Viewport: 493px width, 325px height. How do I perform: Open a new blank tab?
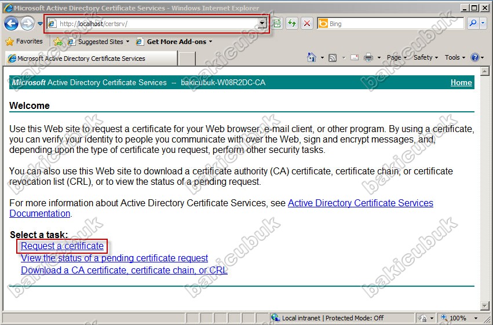point(187,59)
